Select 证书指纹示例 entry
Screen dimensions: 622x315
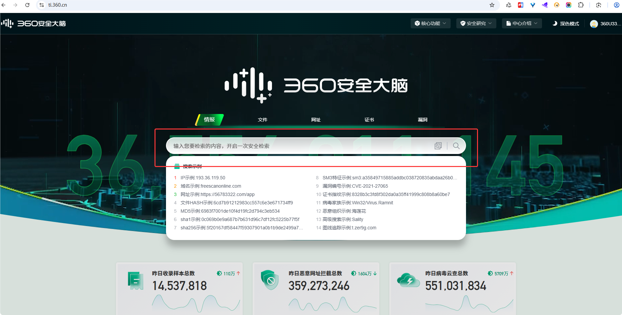tap(386, 194)
